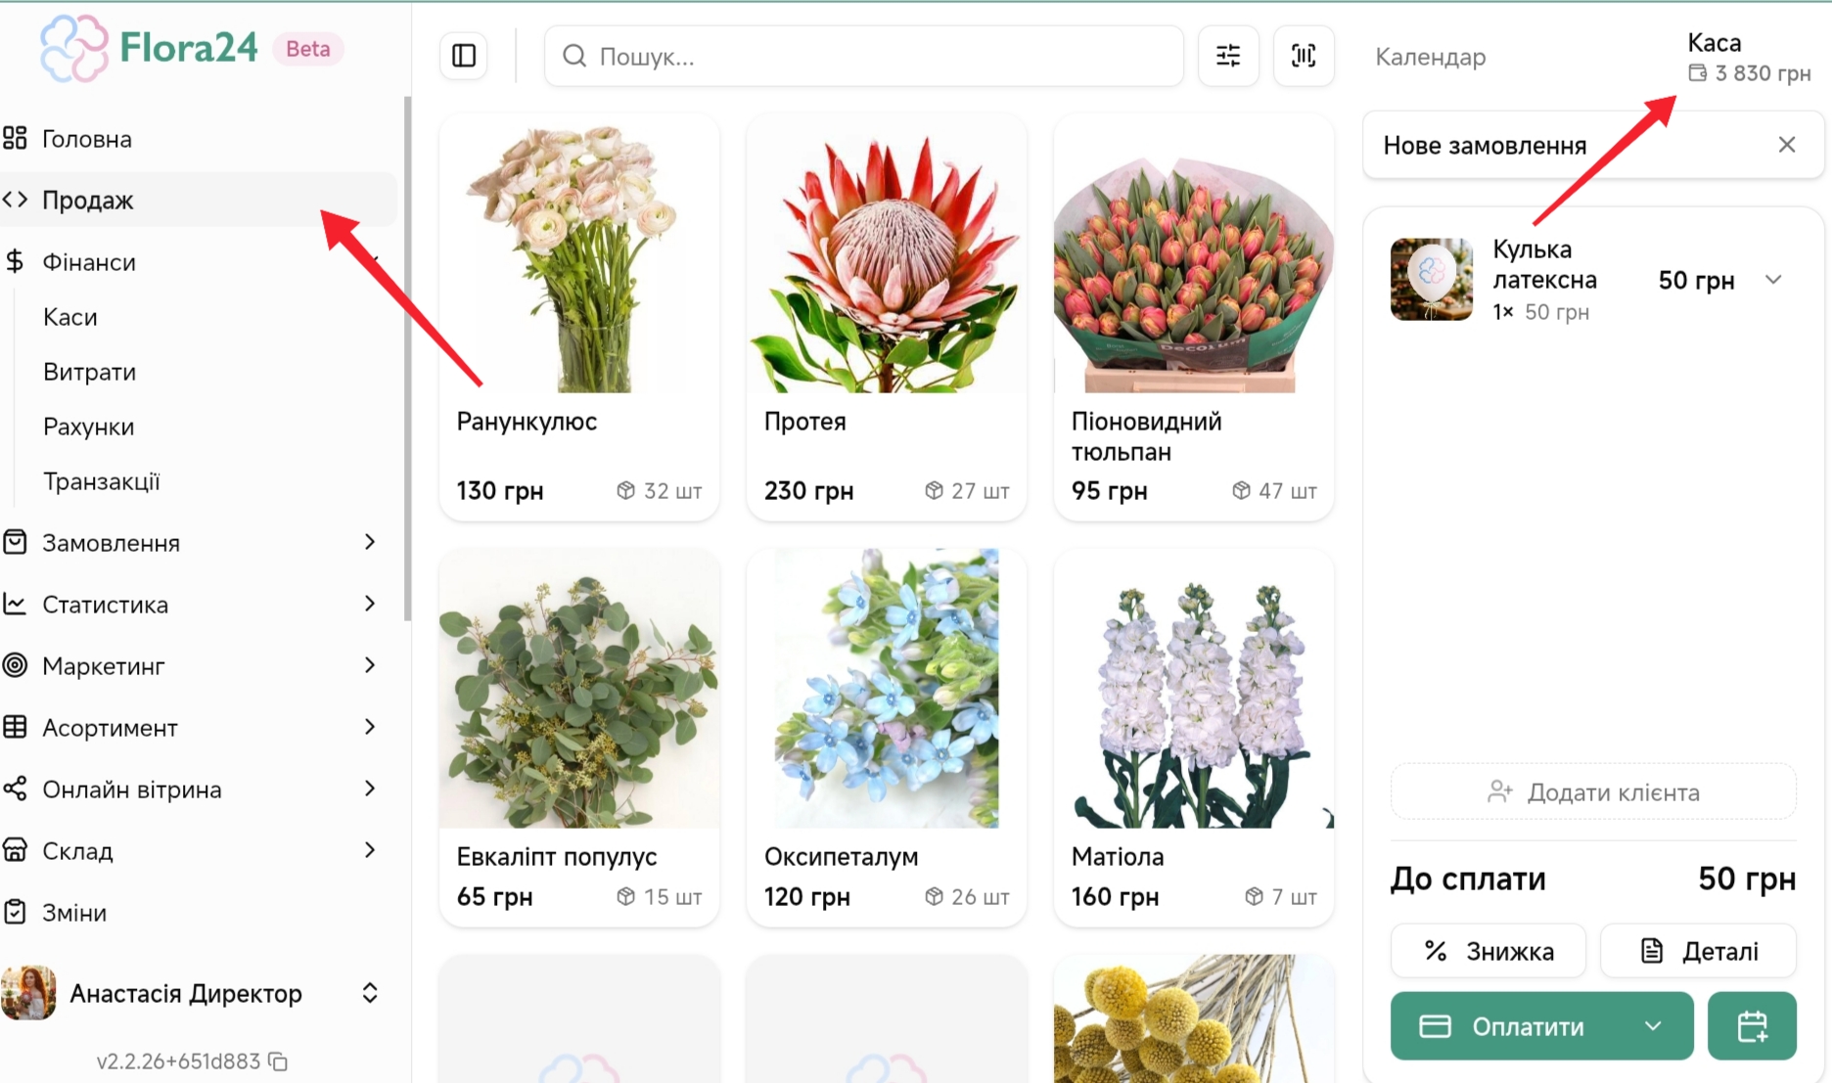Expand the Замовлення menu section
This screenshot has height=1083, width=1832.
click(369, 542)
